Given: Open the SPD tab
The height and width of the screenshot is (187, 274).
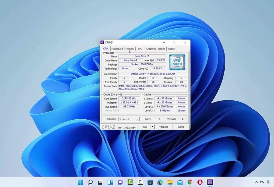Looking at the screenshot, I should [140, 49].
